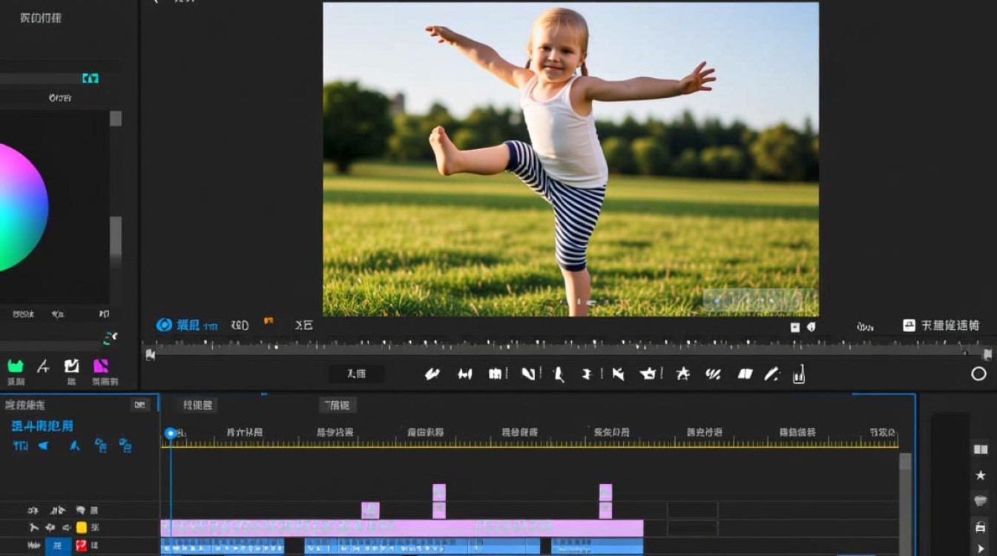Select the slanted A text icon
Screen dimensions: 997x556
click(x=43, y=365)
